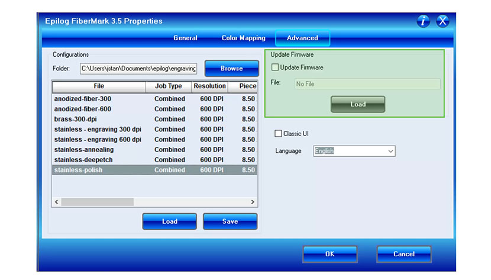The width and height of the screenshot is (491, 280).
Task: Expand the Language dropdown
Action: coord(390,151)
